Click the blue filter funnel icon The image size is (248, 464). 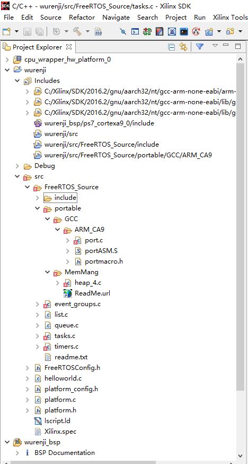tap(200, 46)
